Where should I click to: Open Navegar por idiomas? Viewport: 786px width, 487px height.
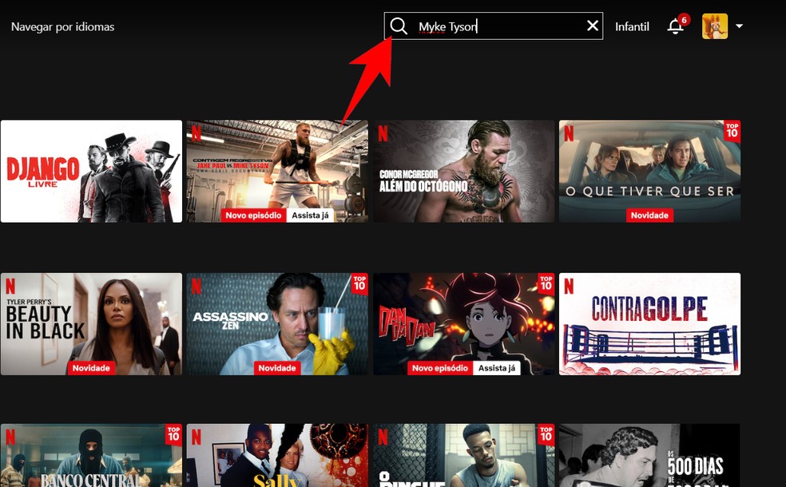tap(62, 26)
